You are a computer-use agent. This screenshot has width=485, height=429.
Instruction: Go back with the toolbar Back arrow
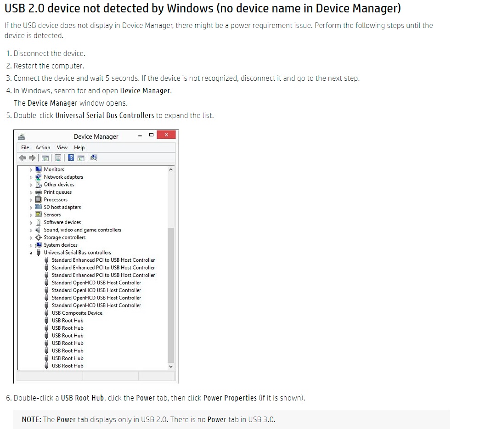click(23, 158)
